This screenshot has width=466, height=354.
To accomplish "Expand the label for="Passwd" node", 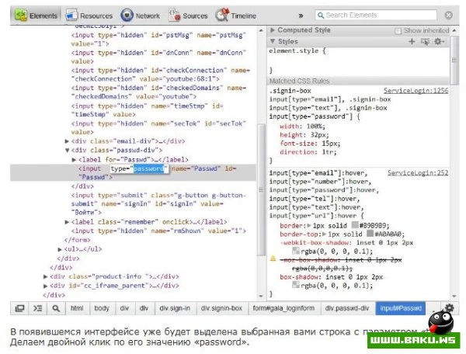I will 75,160.
